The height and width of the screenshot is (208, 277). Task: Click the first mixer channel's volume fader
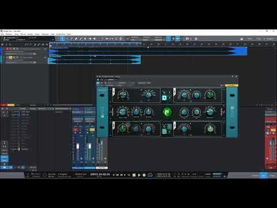tap(78, 146)
